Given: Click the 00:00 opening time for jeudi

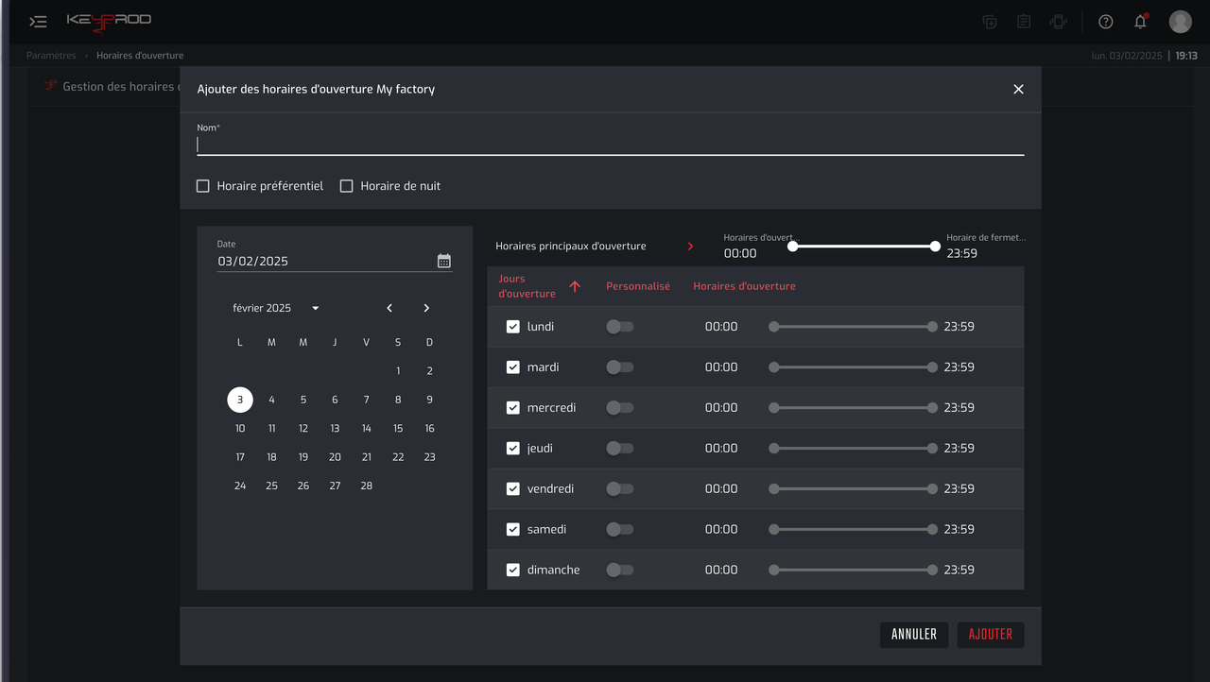Looking at the screenshot, I should pyautogui.click(x=721, y=449).
